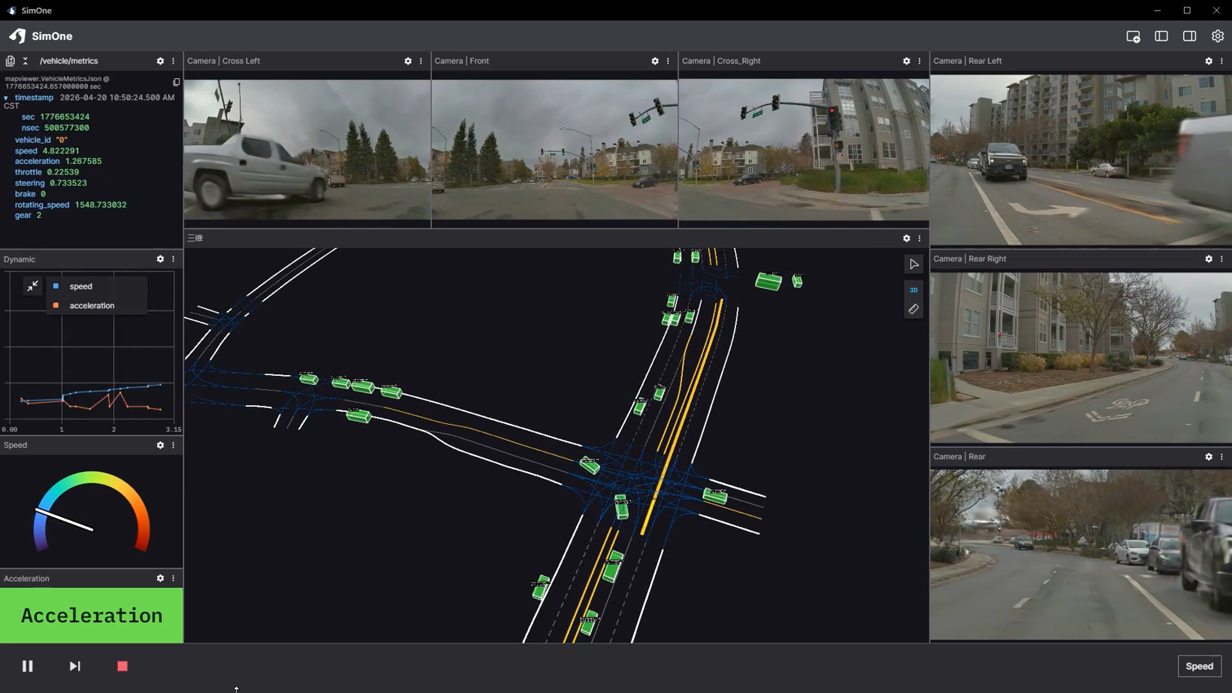Open the Acceleration panel three-dot menu
The height and width of the screenshot is (693, 1232).
(x=174, y=578)
